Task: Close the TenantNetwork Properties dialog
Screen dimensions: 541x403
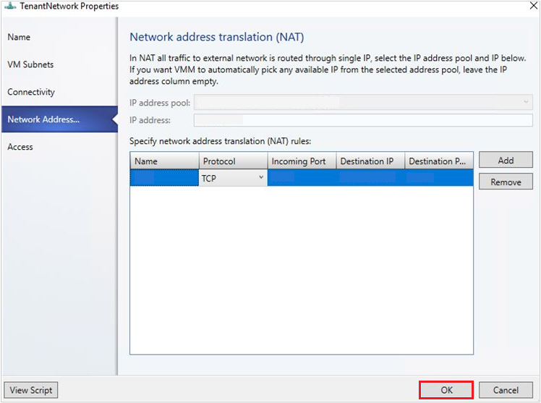Action: pos(534,6)
